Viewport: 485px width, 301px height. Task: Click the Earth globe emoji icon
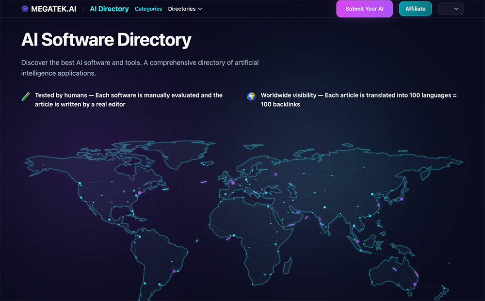(x=251, y=96)
